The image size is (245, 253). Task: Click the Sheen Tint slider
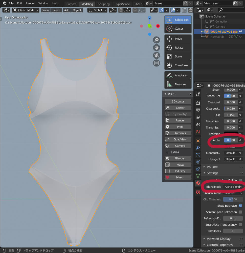click(x=231, y=96)
